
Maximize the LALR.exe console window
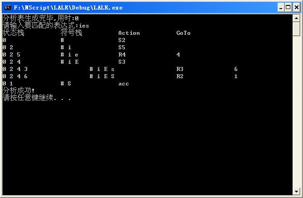click(288, 8)
